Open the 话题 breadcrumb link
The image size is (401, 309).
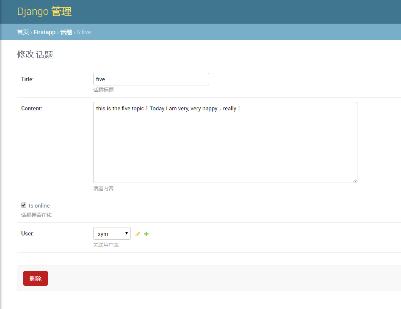click(x=66, y=32)
